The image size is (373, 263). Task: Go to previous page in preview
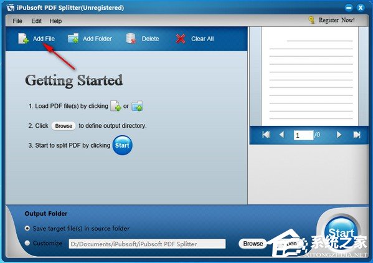(281, 135)
